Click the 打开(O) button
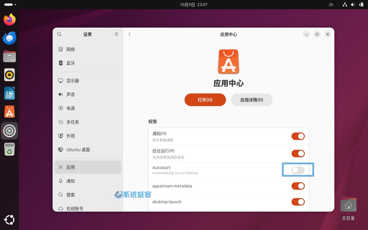The image size is (368, 230). [205, 100]
